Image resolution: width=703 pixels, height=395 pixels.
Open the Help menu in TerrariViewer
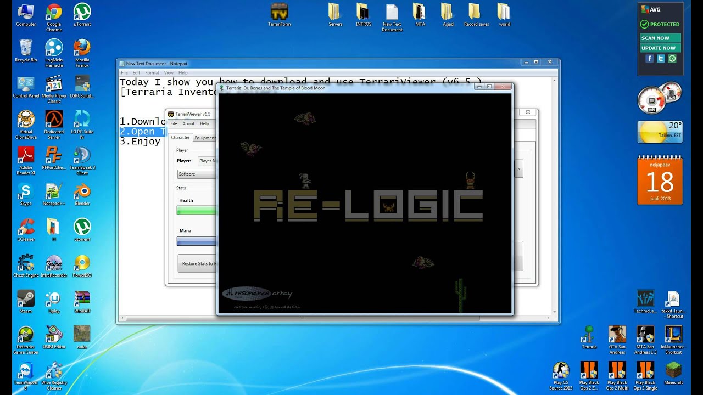point(204,123)
